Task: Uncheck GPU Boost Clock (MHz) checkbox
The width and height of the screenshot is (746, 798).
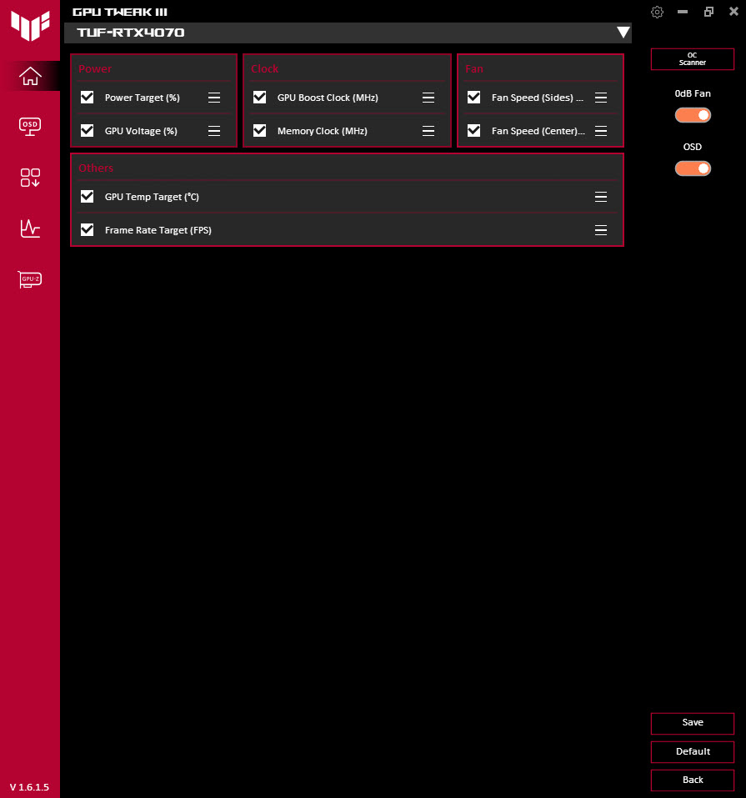Action: click(259, 98)
